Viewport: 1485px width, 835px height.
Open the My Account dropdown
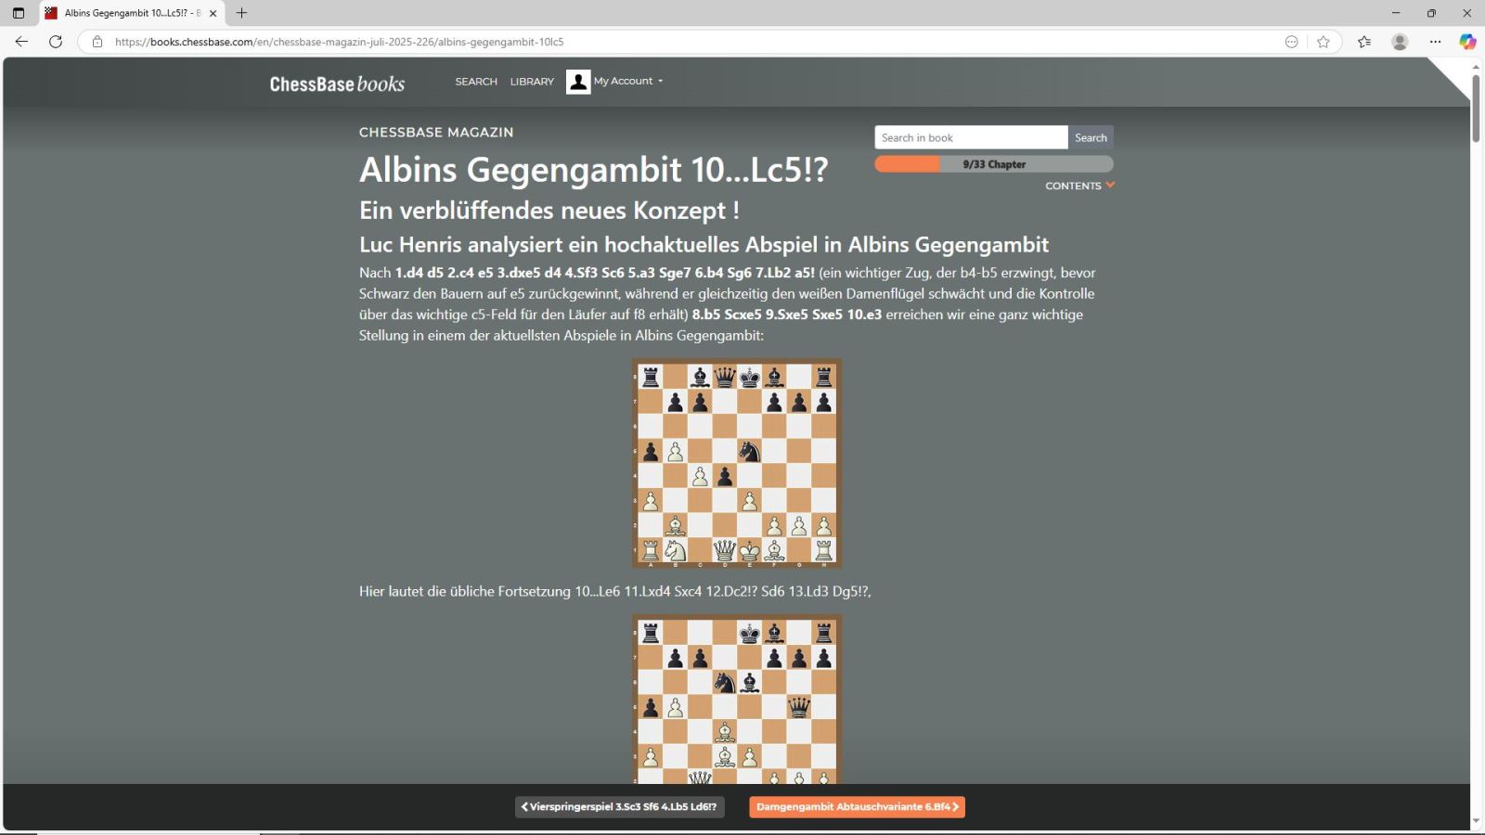point(628,82)
